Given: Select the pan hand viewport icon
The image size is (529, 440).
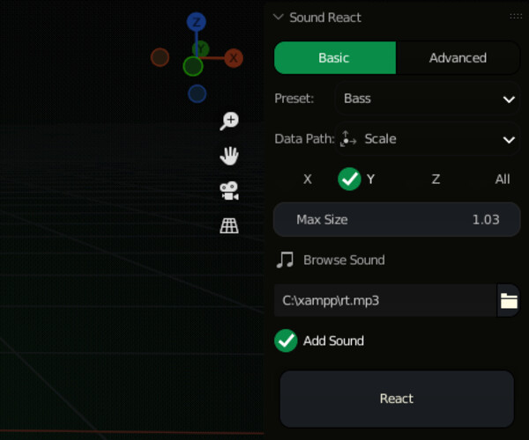Looking at the screenshot, I should [x=229, y=156].
